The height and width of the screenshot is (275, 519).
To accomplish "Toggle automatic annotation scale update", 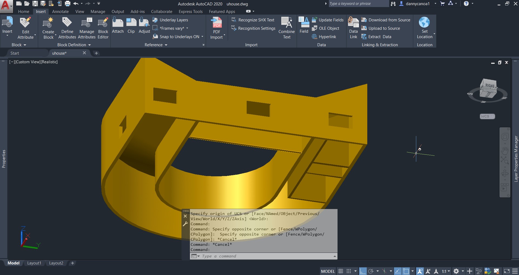I will coord(428,271).
